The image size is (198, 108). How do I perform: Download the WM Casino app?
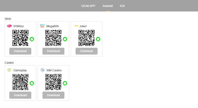pyautogui.click(x=53, y=95)
